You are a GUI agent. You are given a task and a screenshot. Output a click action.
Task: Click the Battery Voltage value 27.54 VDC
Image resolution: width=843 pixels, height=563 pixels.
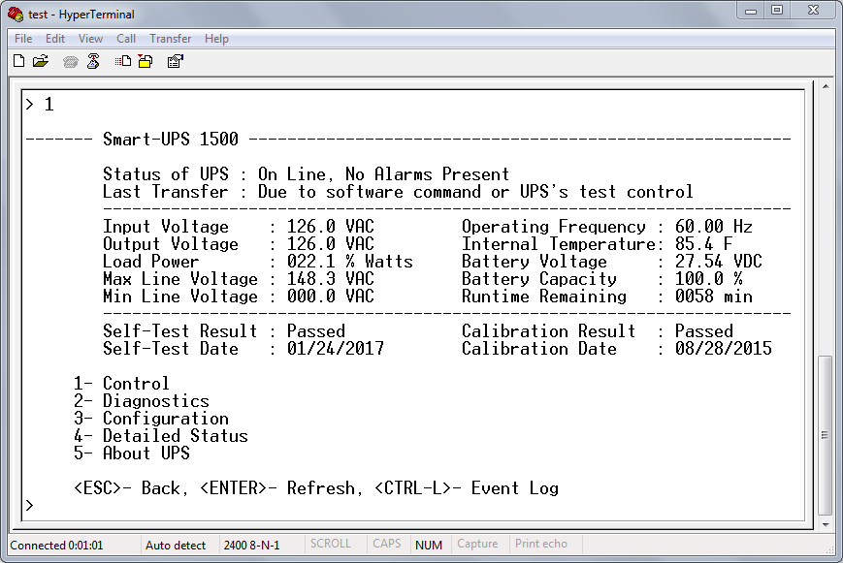click(718, 261)
